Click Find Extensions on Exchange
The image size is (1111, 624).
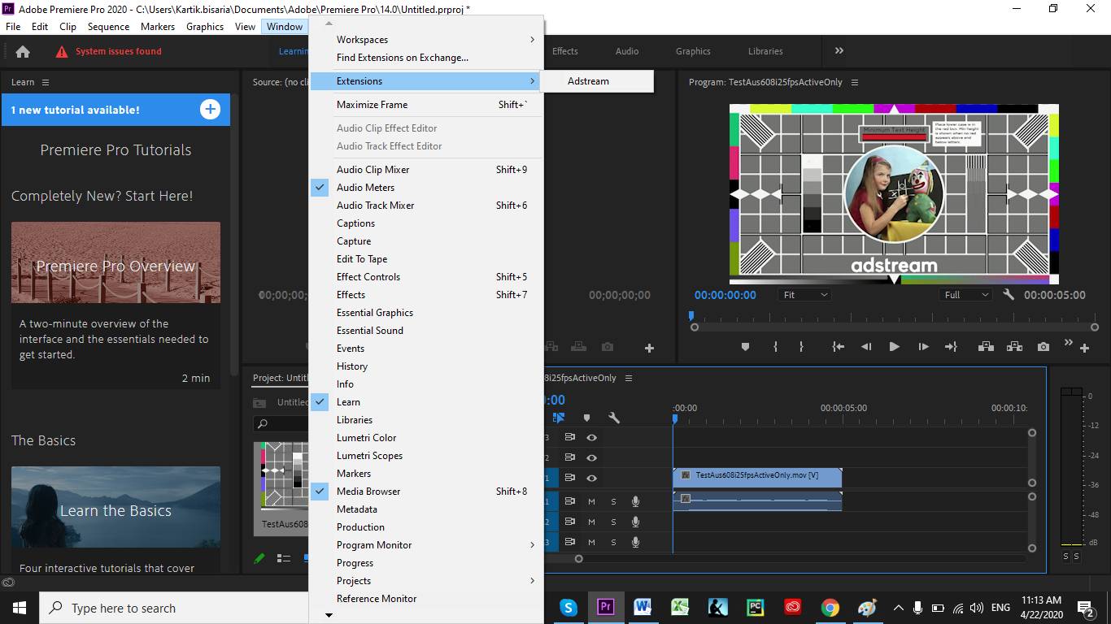coord(426,58)
